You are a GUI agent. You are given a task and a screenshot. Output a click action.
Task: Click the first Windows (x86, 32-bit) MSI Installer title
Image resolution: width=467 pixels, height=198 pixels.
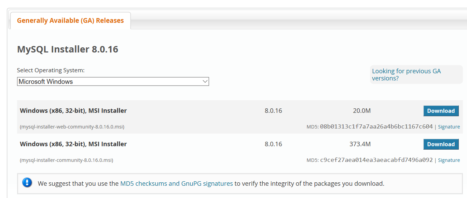pos(73,111)
